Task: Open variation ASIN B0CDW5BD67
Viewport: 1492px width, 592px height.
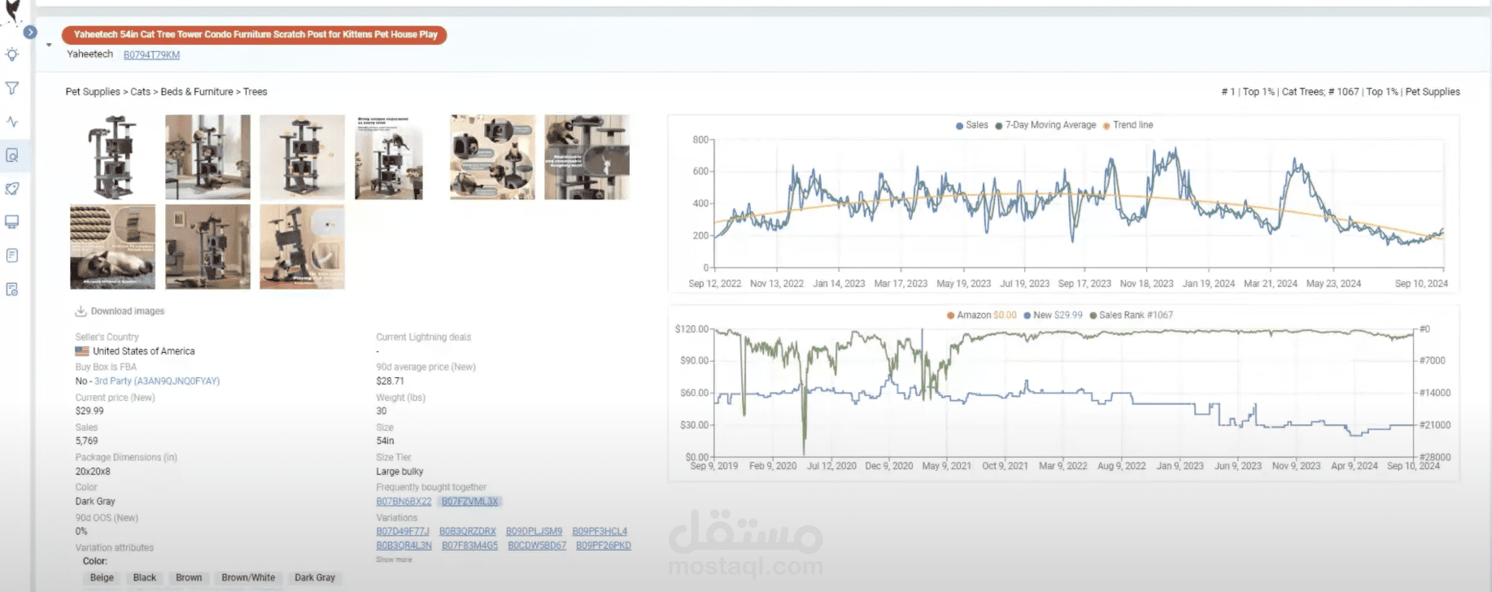Action: pos(537,546)
